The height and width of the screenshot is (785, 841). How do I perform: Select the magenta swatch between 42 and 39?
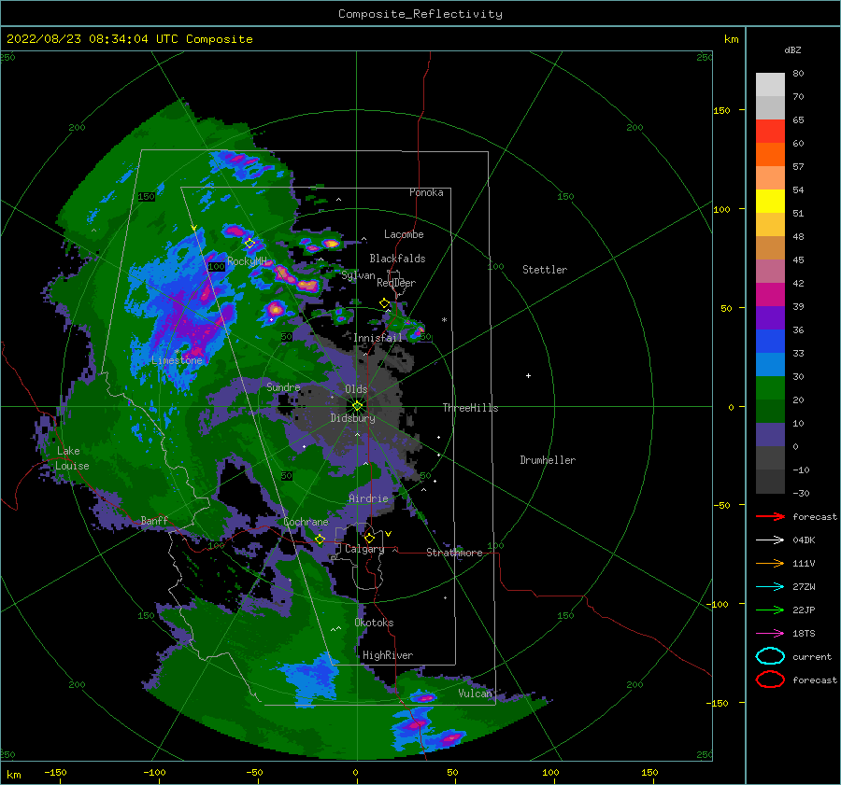click(x=770, y=294)
